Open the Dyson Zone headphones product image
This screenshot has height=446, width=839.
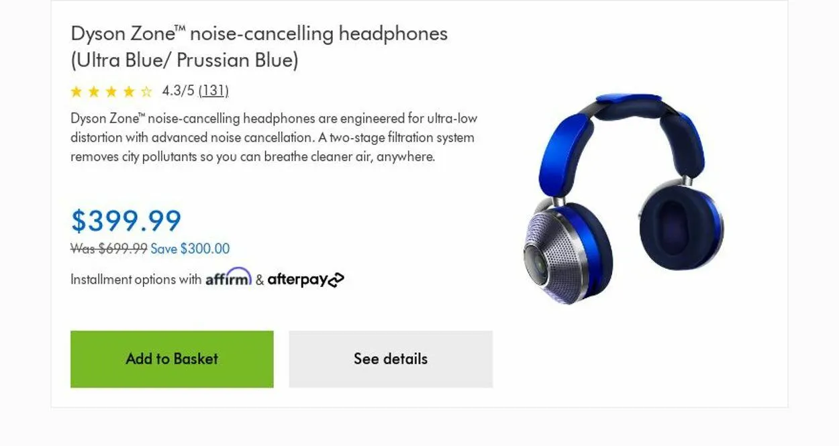click(624, 199)
